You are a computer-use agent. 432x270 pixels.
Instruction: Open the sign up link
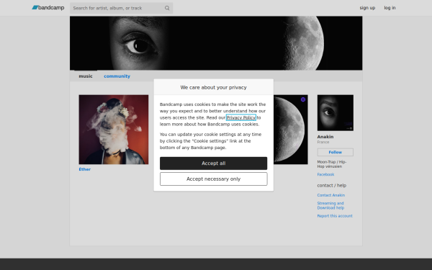367,8
